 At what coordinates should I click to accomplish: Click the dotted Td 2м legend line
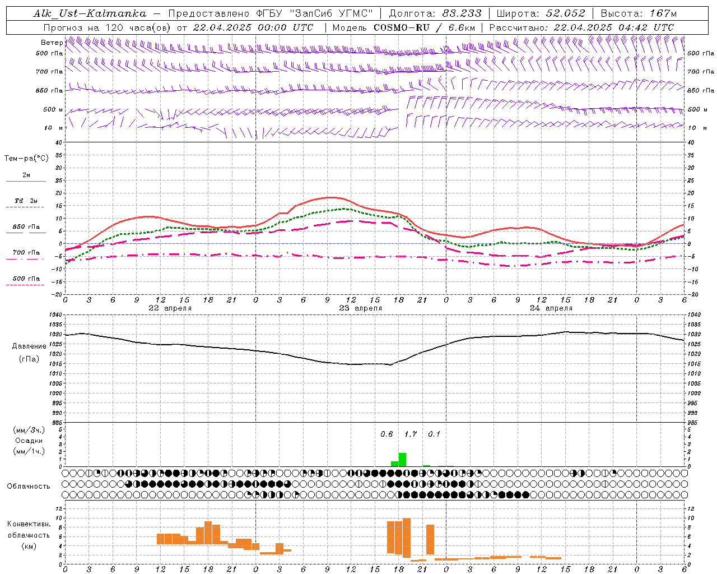25,207
